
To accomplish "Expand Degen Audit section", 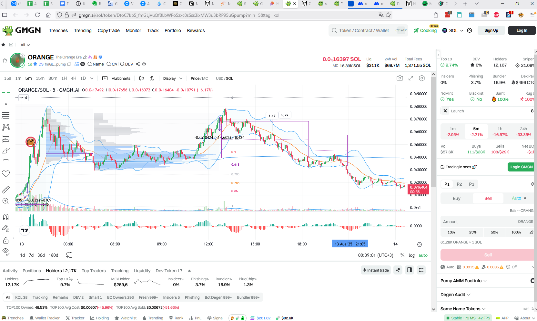I will (x=455, y=295).
